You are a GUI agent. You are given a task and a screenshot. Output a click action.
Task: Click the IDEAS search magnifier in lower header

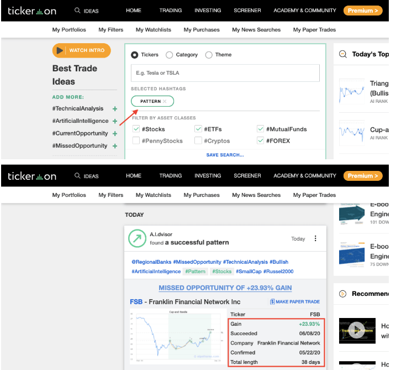point(77,175)
